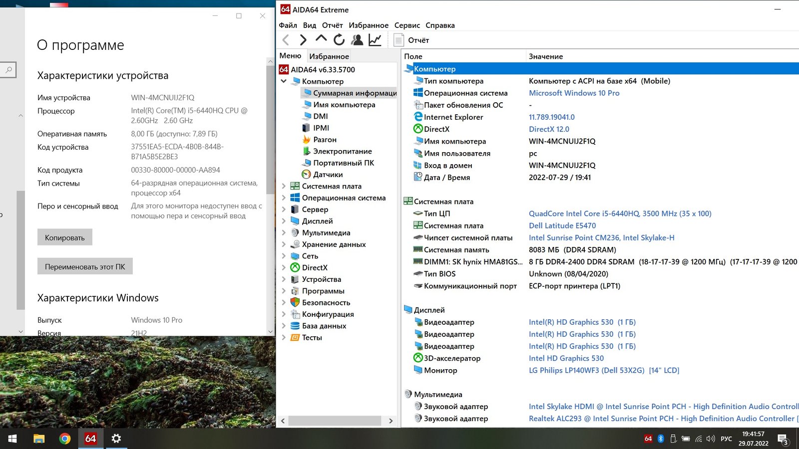Viewport: 799px width, 449px height.
Task: Click the Безопасность shield icon in tree
Action: coord(295,302)
